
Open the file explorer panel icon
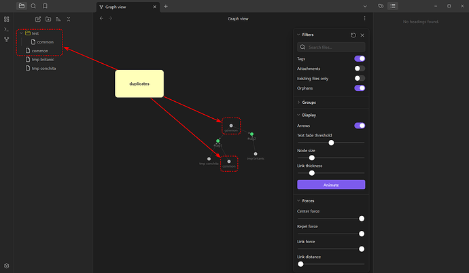[x=22, y=5]
